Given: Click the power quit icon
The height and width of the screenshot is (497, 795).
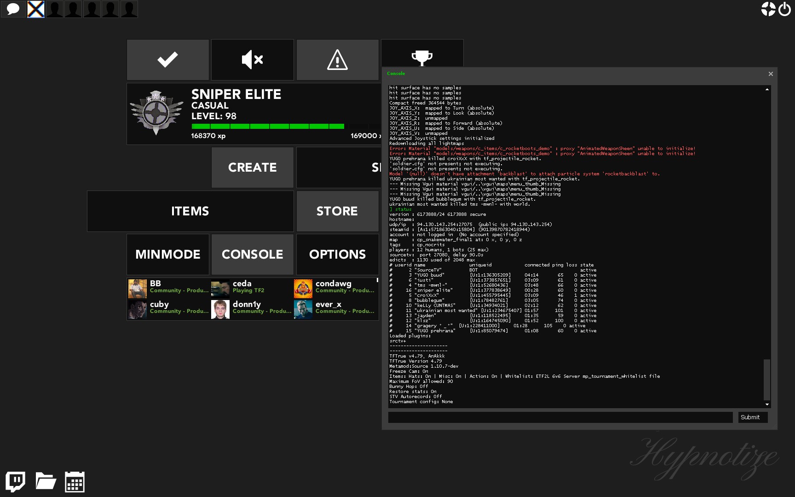Looking at the screenshot, I should pos(784,9).
